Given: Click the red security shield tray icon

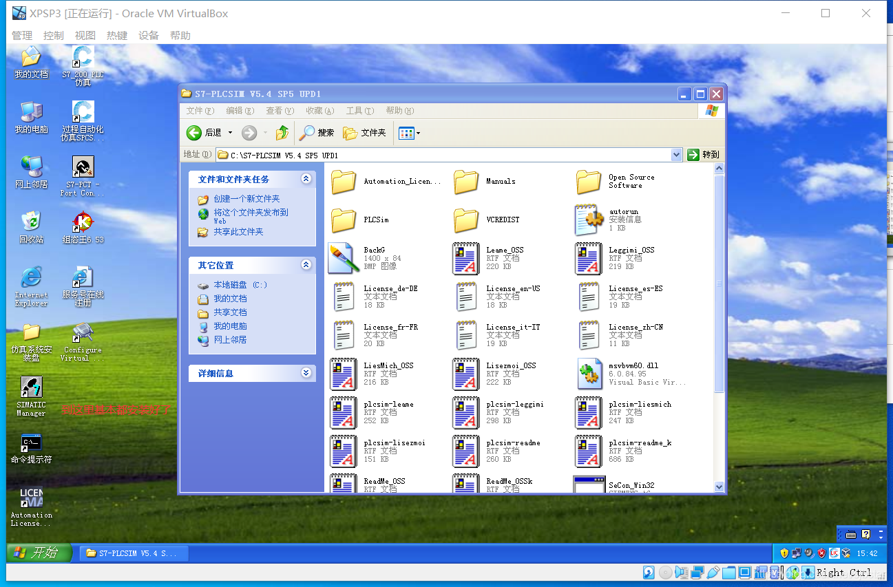Looking at the screenshot, I should 821,553.
